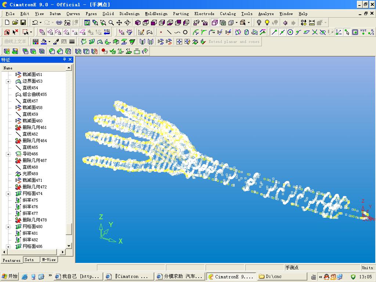The height and width of the screenshot is (282, 376).
Task: Toggle Point on face snap
Action: coord(307,32)
